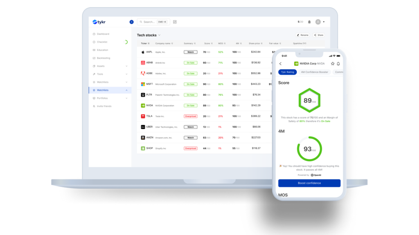Toggle sorting on the Score column header
This screenshot has height=235, width=419.
[208, 43]
